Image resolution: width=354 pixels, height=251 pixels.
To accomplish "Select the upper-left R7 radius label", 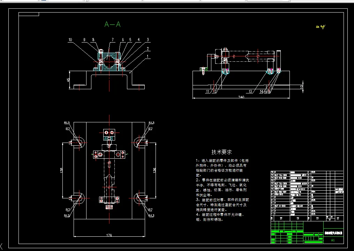I will coord(68,129).
